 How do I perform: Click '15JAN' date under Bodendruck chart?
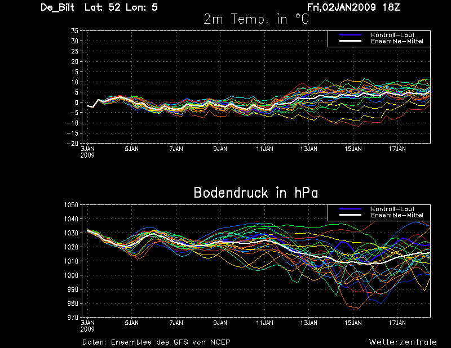point(353,323)
